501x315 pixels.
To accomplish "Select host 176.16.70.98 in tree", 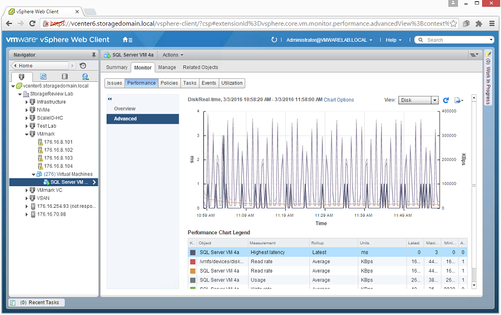I will click(x=51, y=214).
